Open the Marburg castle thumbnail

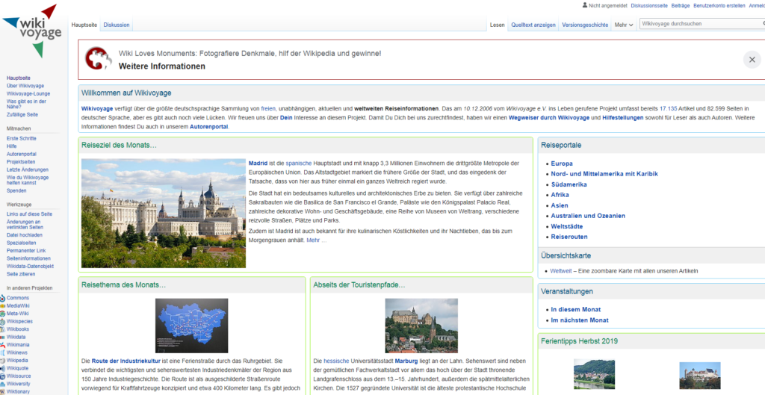coord(421,326)
